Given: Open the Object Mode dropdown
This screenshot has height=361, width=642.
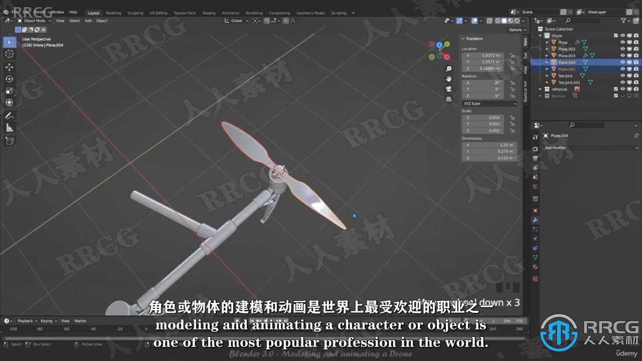Looking at the screenshot, I should (x=34, y=21).
